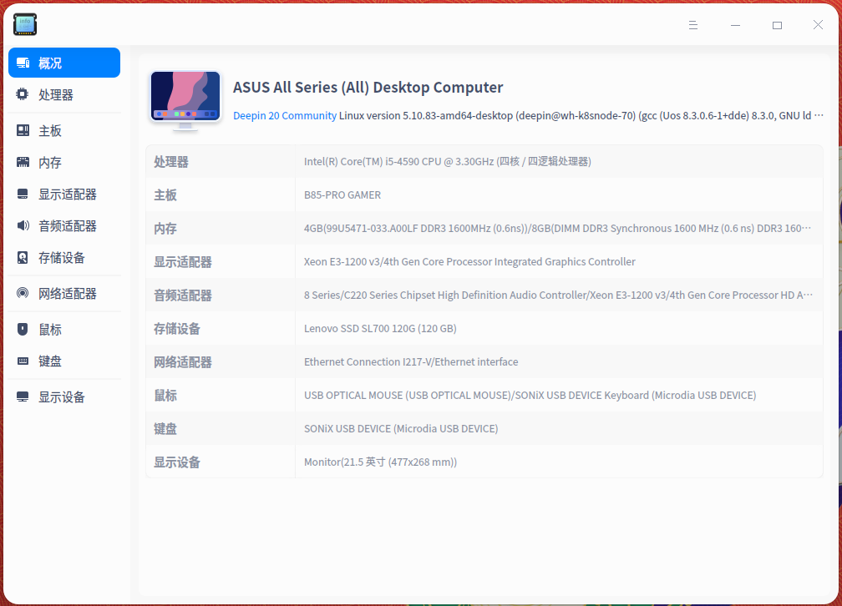842x606 pixels.
Task: Maximize the Device Manager window
Action: (x=777, y=25)
